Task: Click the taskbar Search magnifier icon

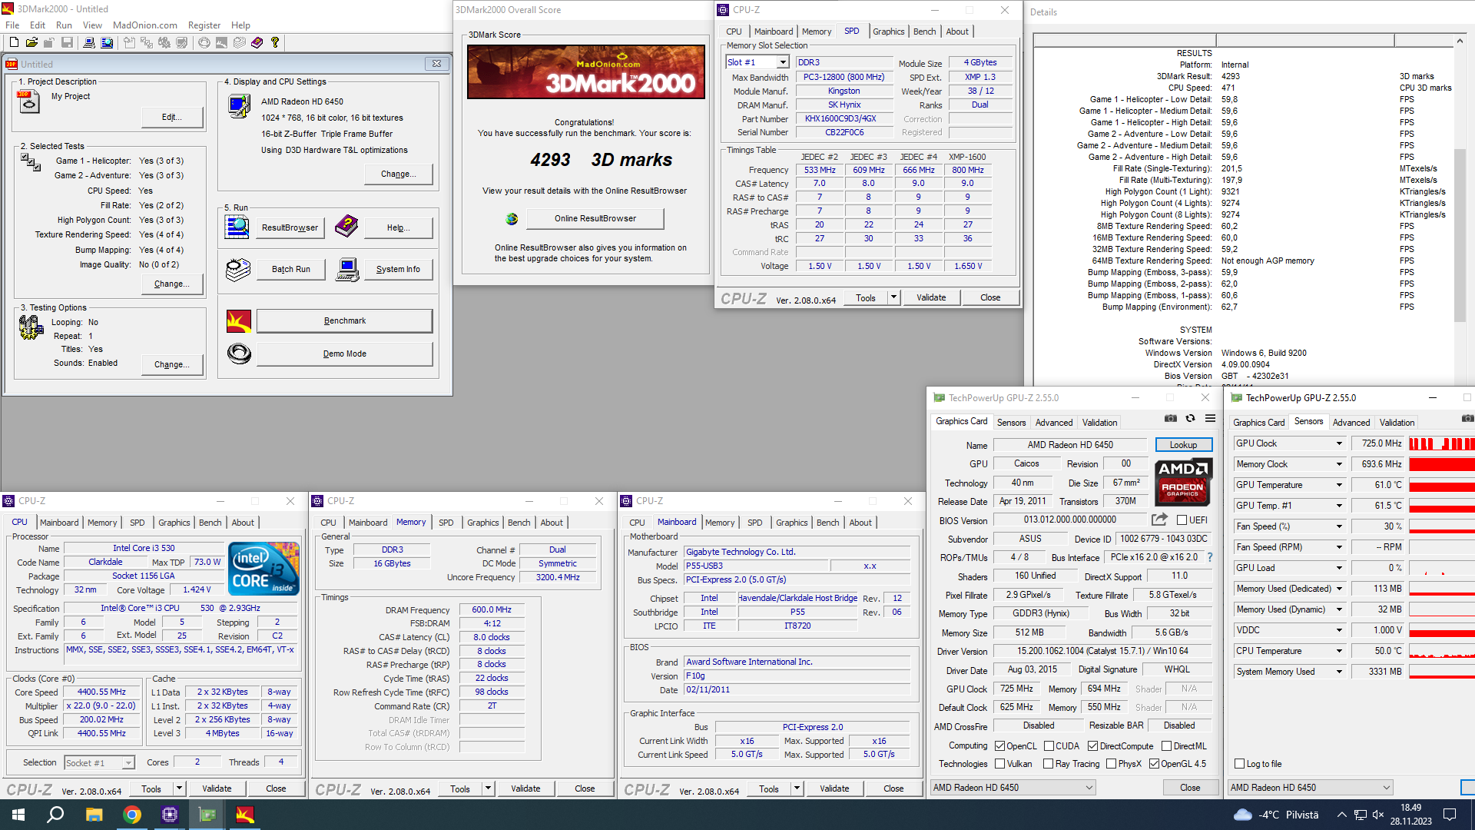Action: tap(55, 815)
